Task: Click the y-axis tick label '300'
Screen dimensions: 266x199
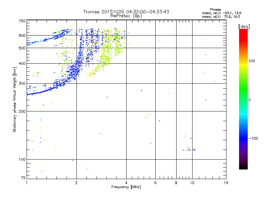Action: 22,84
